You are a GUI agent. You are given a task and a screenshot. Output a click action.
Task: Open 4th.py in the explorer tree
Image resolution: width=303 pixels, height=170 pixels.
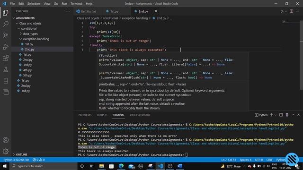coord(42,70)
